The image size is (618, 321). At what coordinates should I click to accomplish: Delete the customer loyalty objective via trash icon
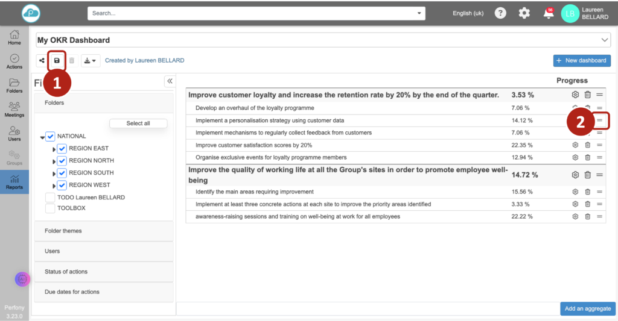point(587,95)
